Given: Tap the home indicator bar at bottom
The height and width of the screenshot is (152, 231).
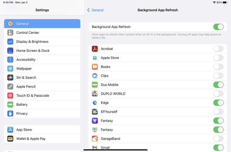Looking at the screenshot, I should pyautogui.click(x=115, y=150).
